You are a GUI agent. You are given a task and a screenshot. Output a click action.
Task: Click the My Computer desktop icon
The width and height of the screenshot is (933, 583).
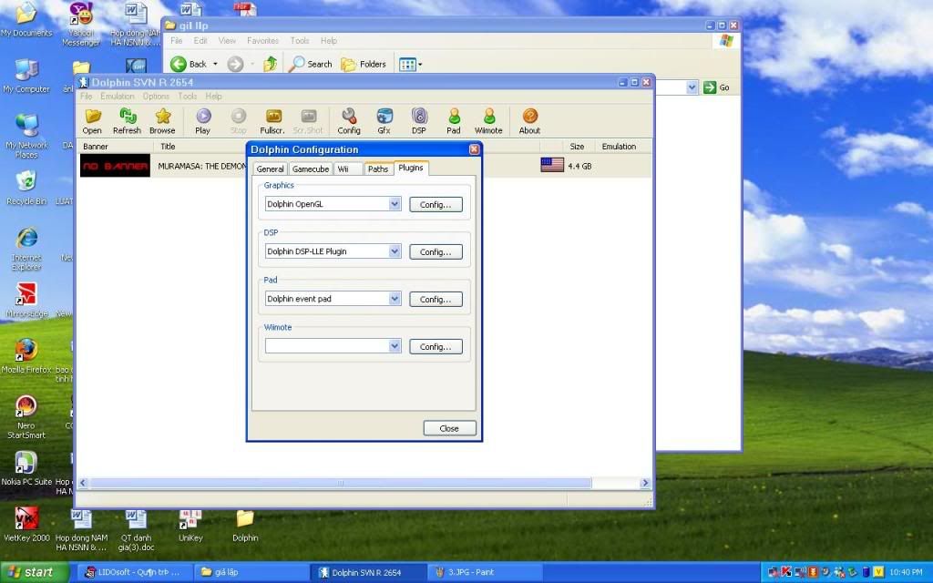[26, 77]
